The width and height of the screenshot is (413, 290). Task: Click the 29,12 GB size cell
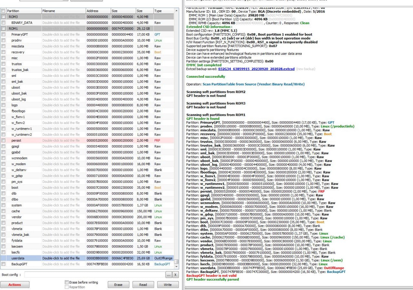[144, 28]
